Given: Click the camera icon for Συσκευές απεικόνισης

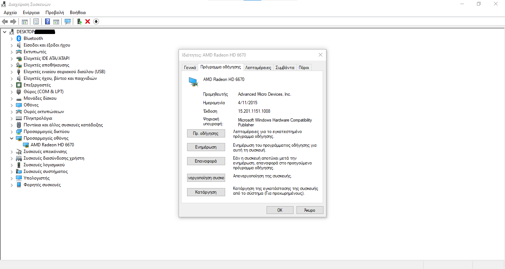Looking at the screenshot, I should [x=19, y=151].
